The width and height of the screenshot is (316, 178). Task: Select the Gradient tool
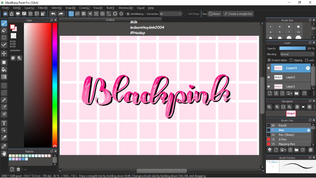pos(4,77)
